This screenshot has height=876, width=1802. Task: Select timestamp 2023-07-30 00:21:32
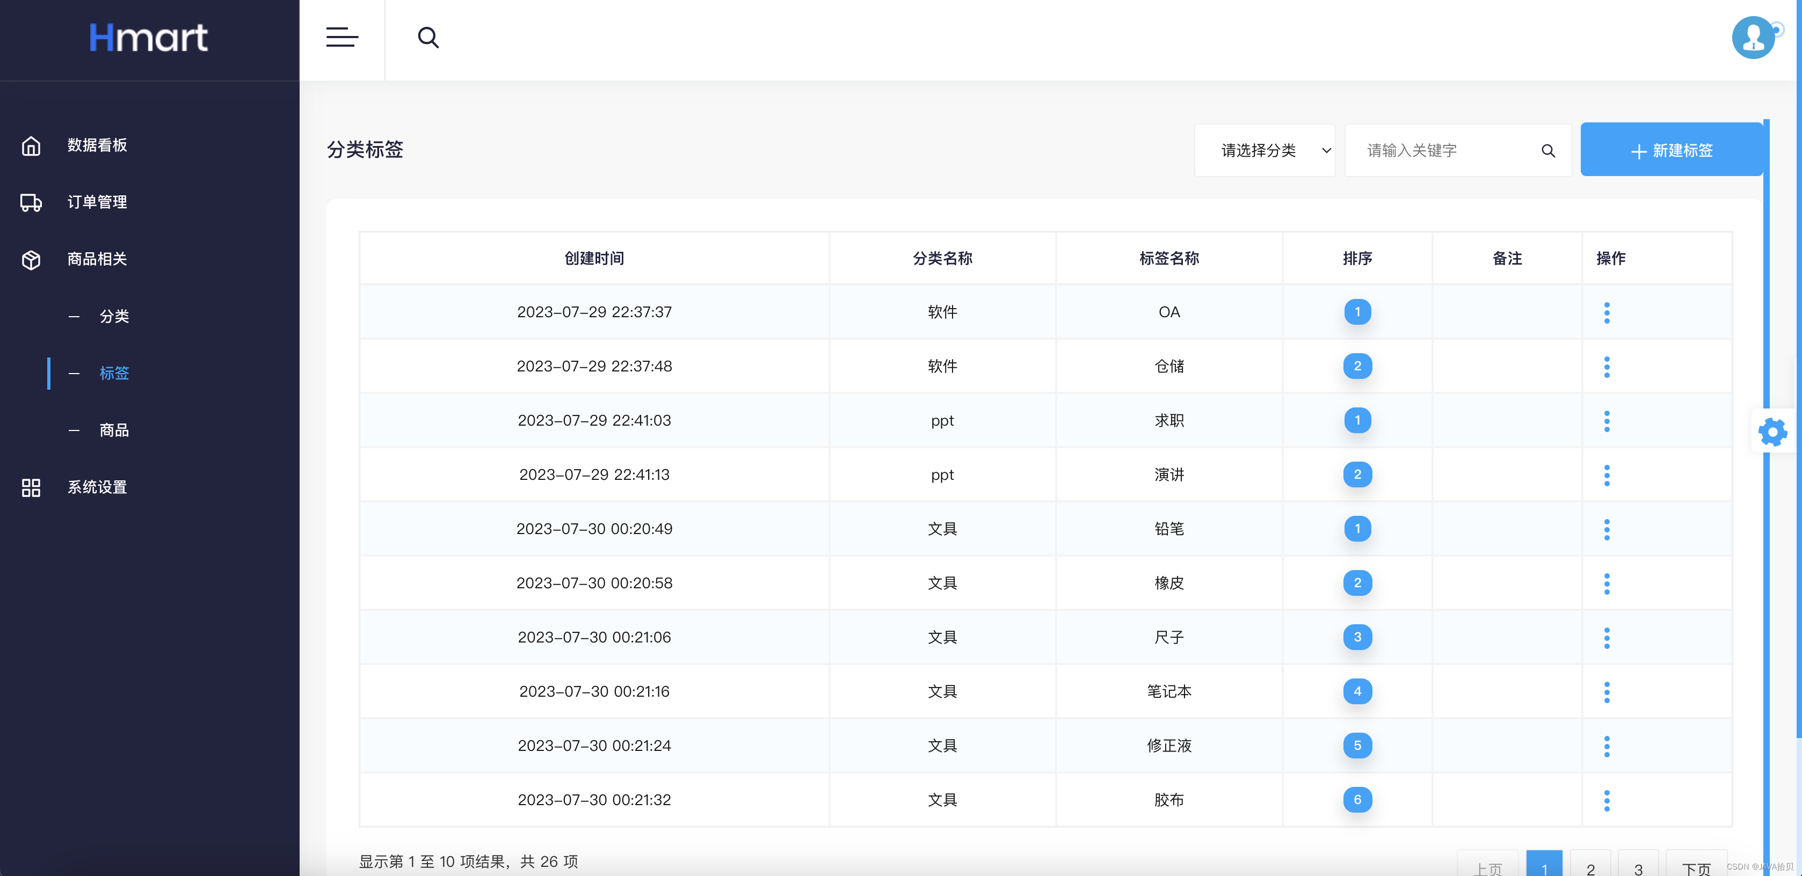(x=594, y=800)
